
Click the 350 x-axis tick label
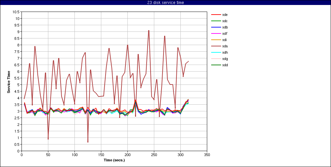(207, 155)
